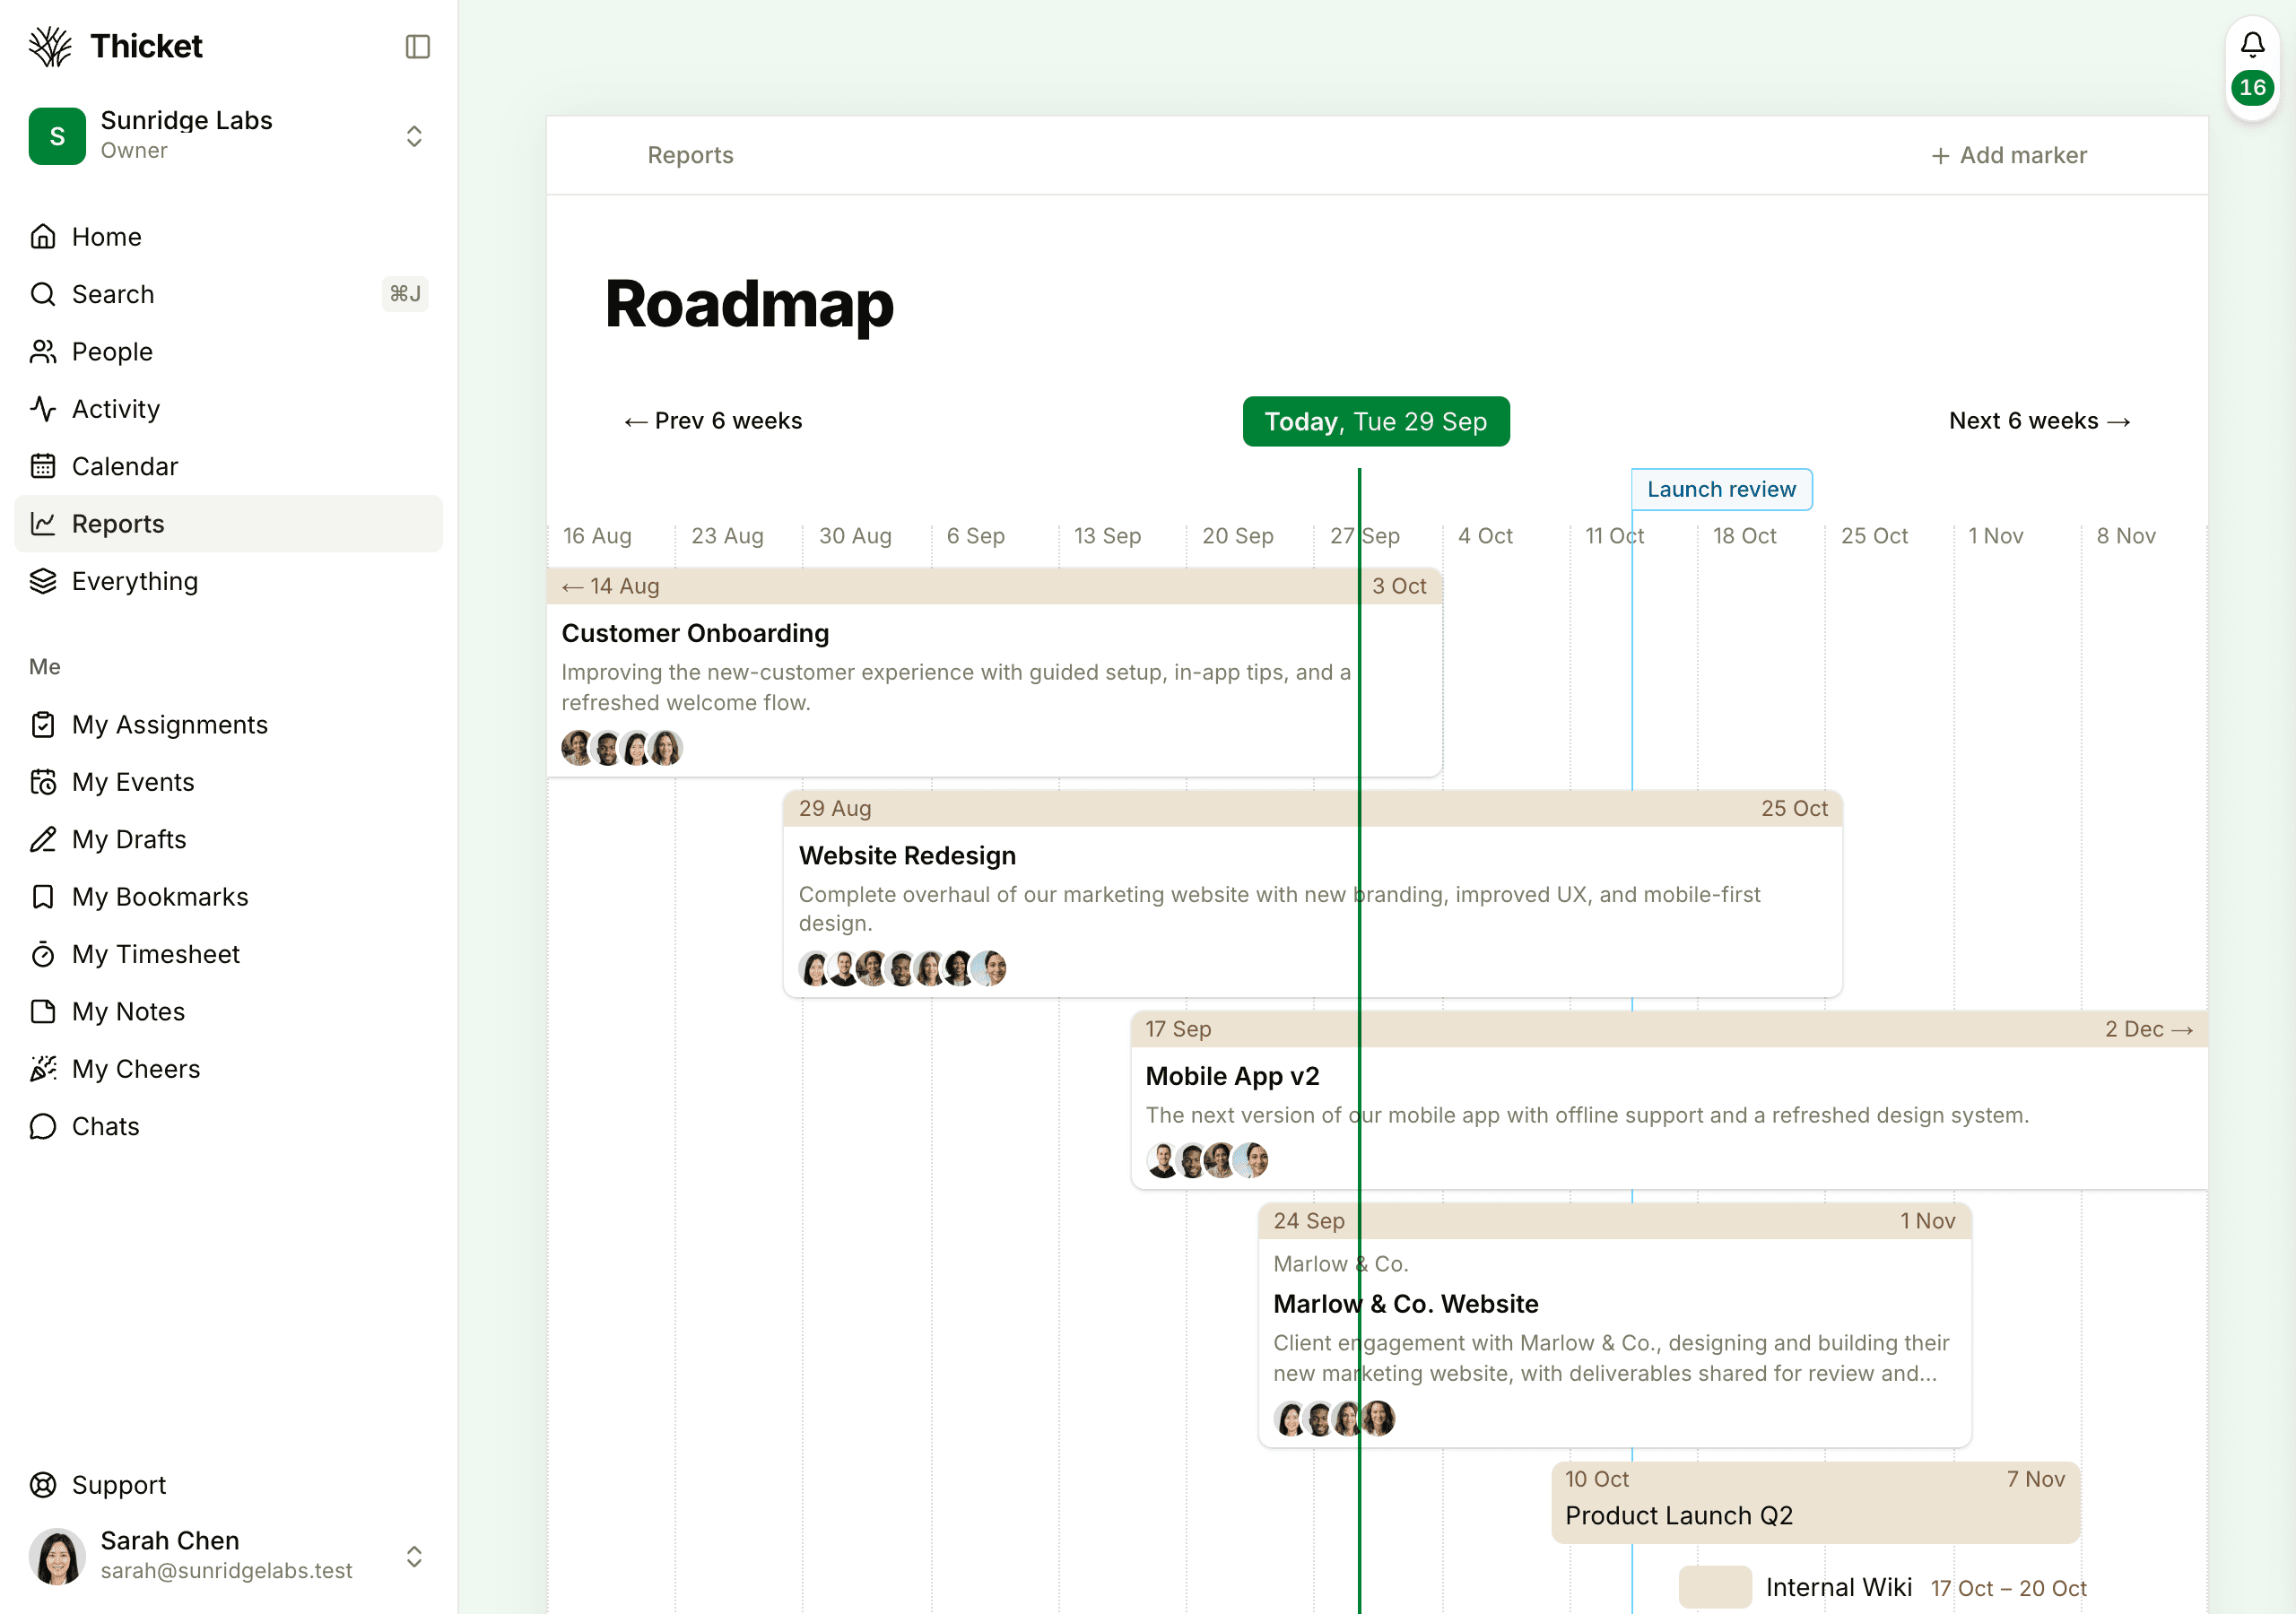Open the Calendar page

pyautogui.click(x=228, y=467)
